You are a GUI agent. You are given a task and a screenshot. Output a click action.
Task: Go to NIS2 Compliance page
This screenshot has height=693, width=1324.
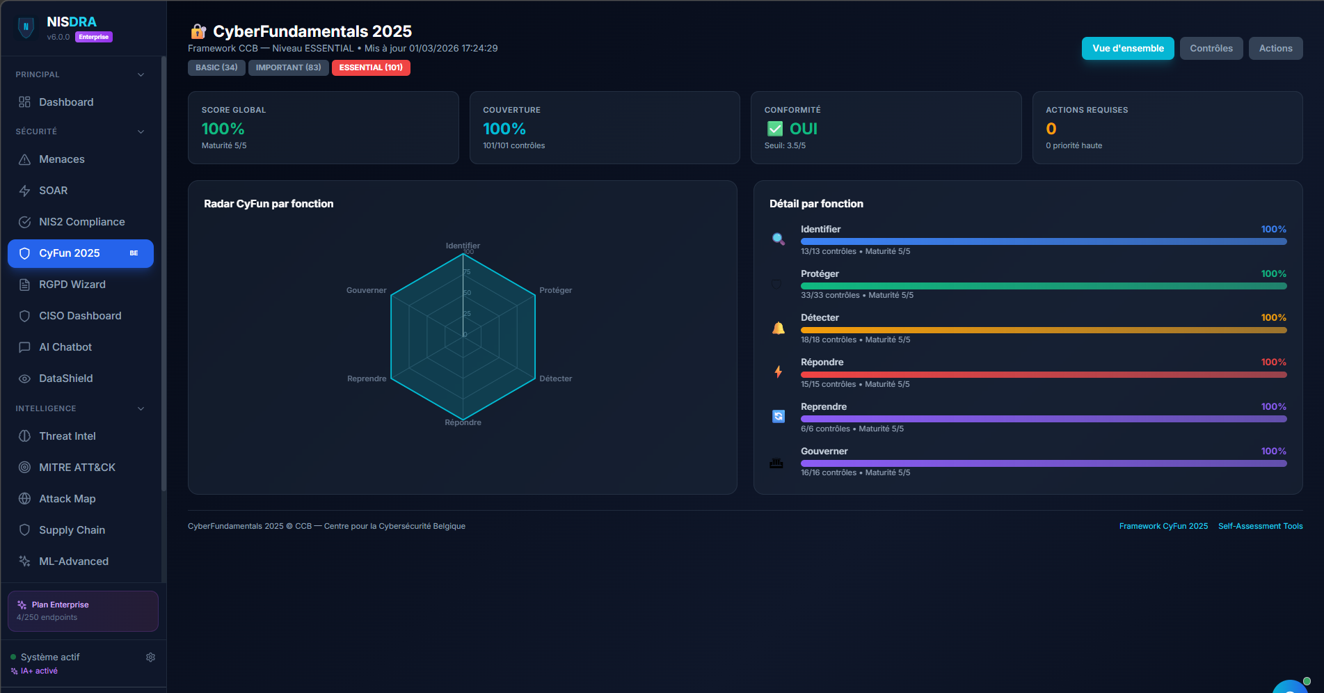(x=81, y=222)
